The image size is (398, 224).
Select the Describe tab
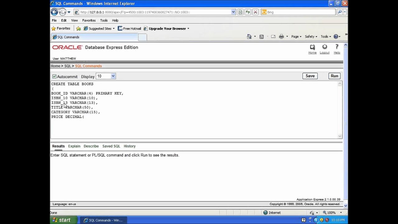click(x=91, y=146)
